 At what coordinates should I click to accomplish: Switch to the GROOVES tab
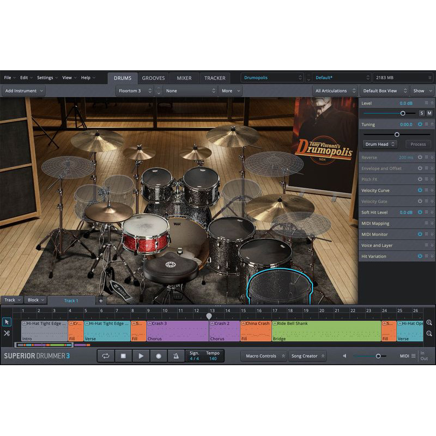[x=153, y=78]
